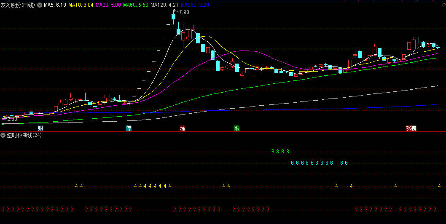Click the 2.60 low price label
446x224 pixels.
pos(12,119)
